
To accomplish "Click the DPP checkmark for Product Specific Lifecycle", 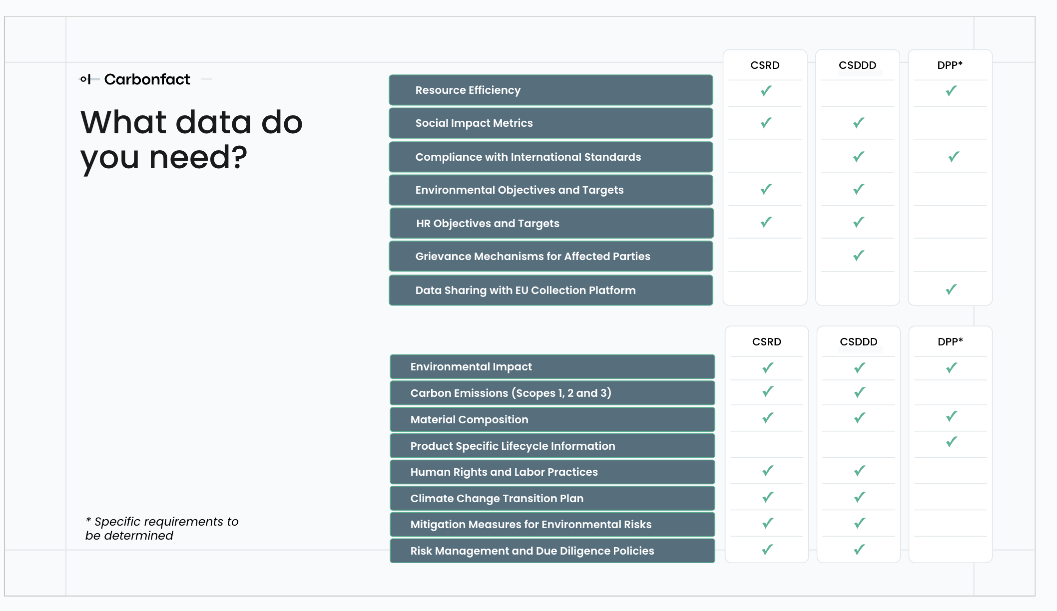I will pos(951,442).
